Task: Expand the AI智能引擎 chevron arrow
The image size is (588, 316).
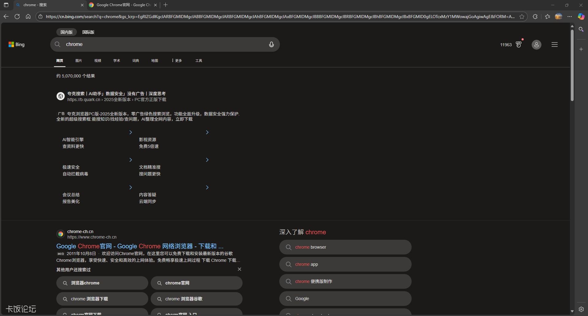Action: pyautogui.click(x=130, y=132)
